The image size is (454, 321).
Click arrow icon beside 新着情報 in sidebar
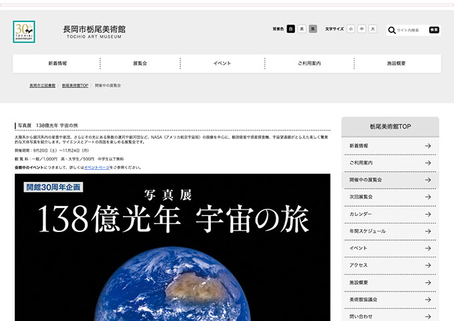pos(427,146)
